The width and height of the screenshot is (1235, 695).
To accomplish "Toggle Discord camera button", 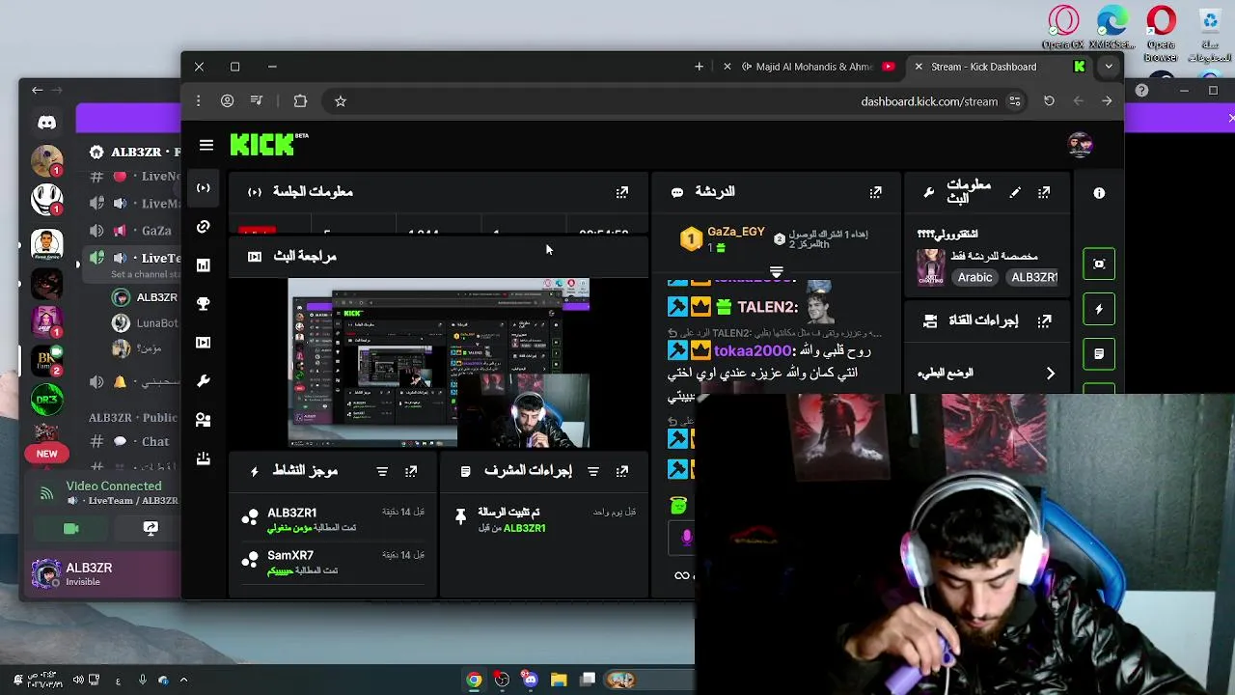I will 70,528.
